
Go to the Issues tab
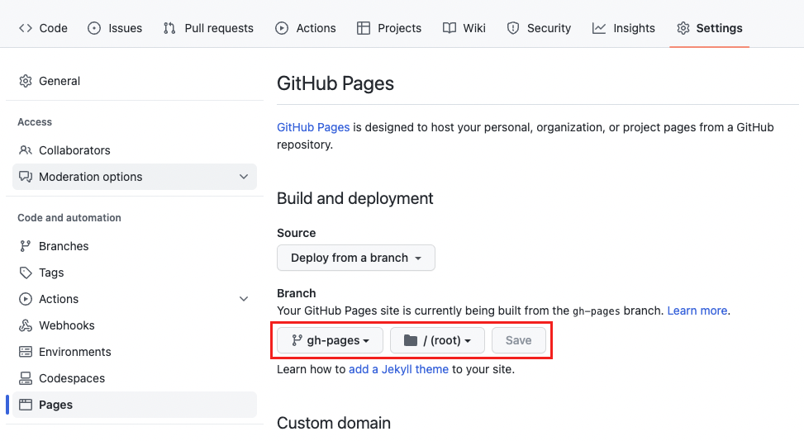click(115, 28)
